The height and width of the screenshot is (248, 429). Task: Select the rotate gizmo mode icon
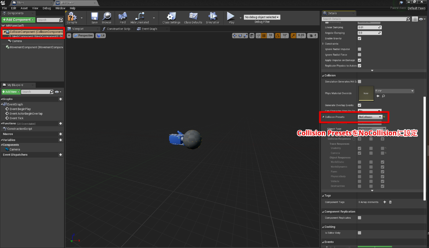pyautogui.click(x=240, y=35)
